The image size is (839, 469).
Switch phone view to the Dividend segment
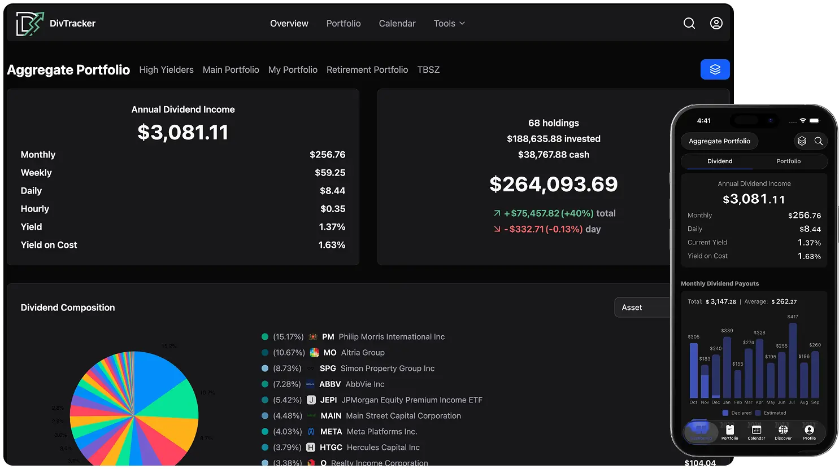[719, 161]
